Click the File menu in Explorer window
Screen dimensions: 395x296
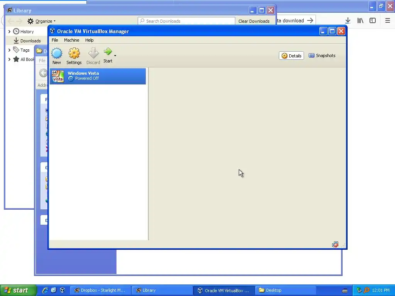point(42,61)
